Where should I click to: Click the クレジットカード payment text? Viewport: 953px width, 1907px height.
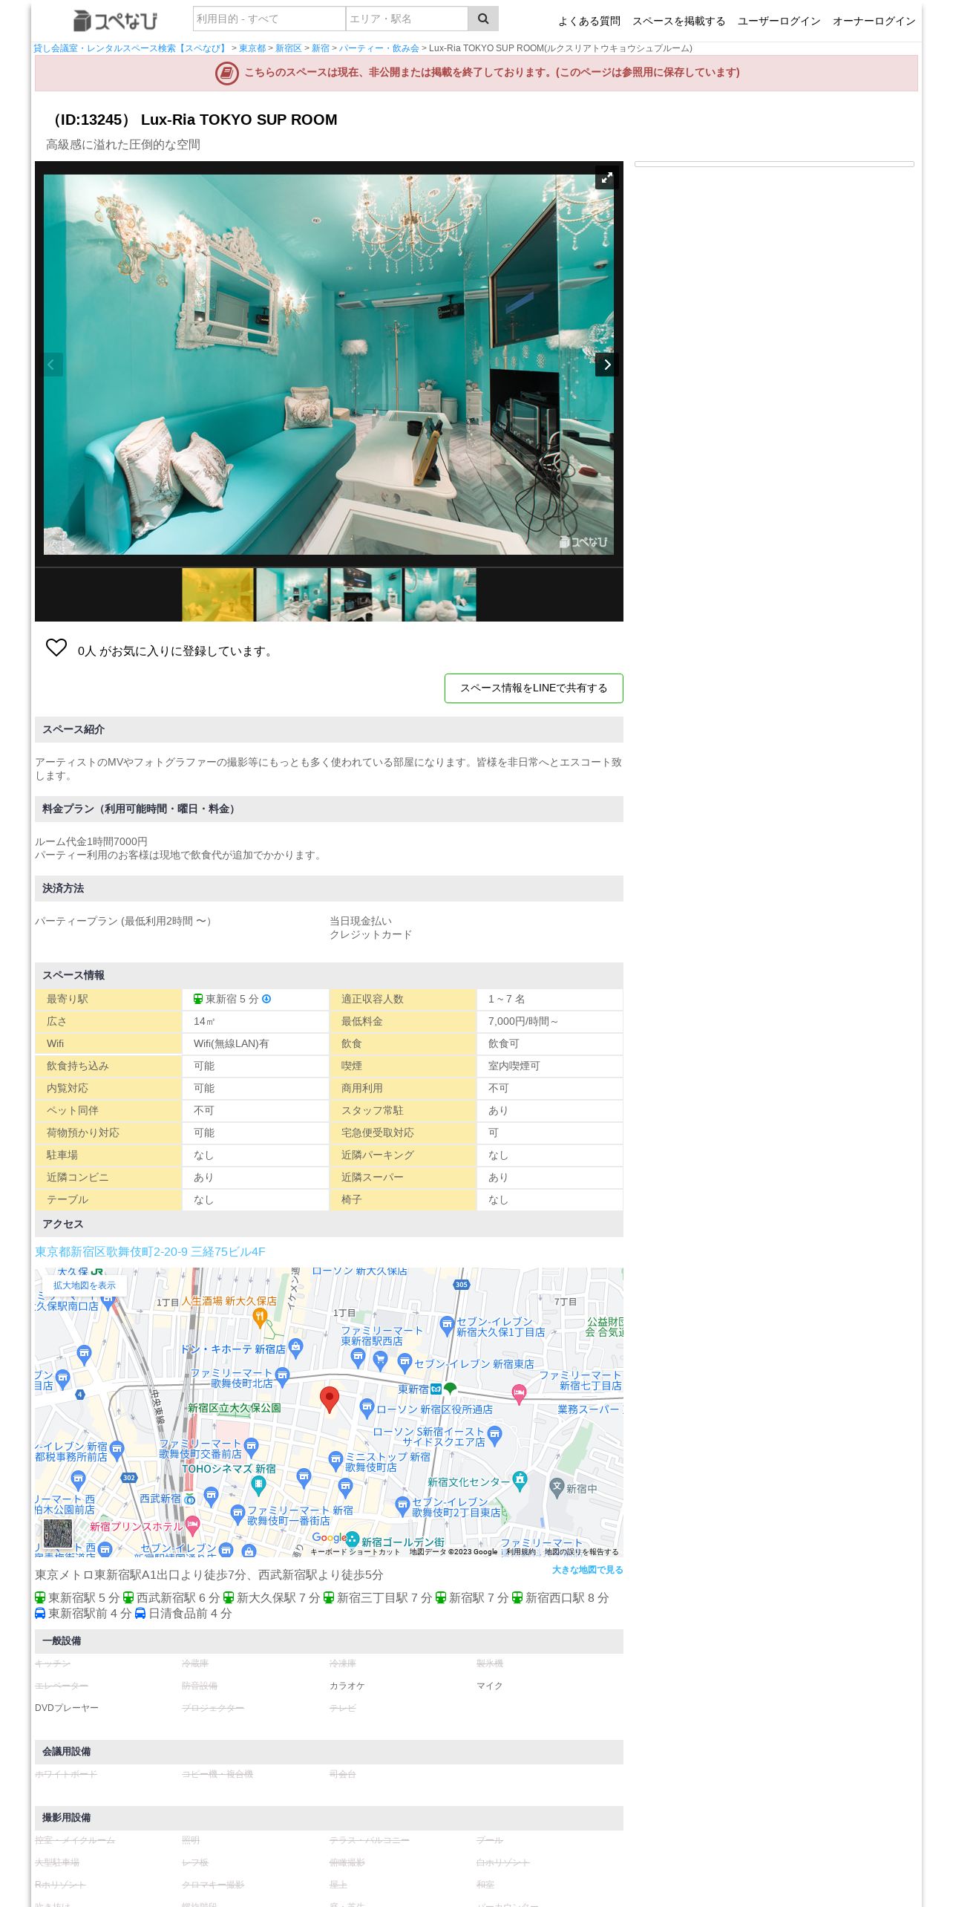(370, 935)
